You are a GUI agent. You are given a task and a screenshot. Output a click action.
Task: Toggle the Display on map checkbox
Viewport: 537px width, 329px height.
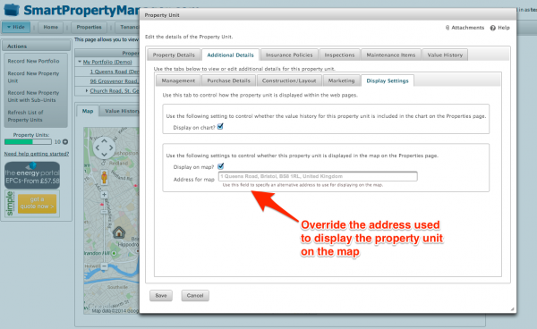[x=221, y=166]
